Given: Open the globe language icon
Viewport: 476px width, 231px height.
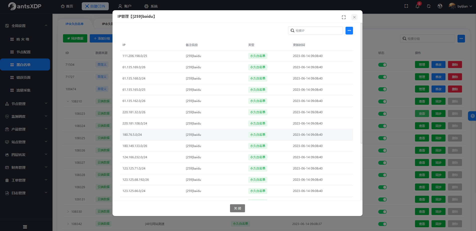Looking at the screenshot, I should [x=440, y=6].
